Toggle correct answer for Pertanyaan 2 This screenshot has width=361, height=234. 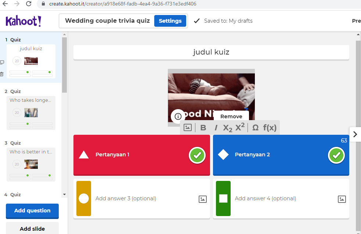pos(336,156)
